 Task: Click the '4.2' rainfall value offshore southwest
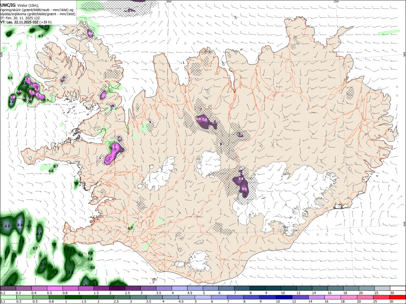(x=7, y=226)
